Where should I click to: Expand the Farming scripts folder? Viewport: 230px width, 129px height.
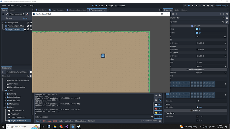pos(6,94)
